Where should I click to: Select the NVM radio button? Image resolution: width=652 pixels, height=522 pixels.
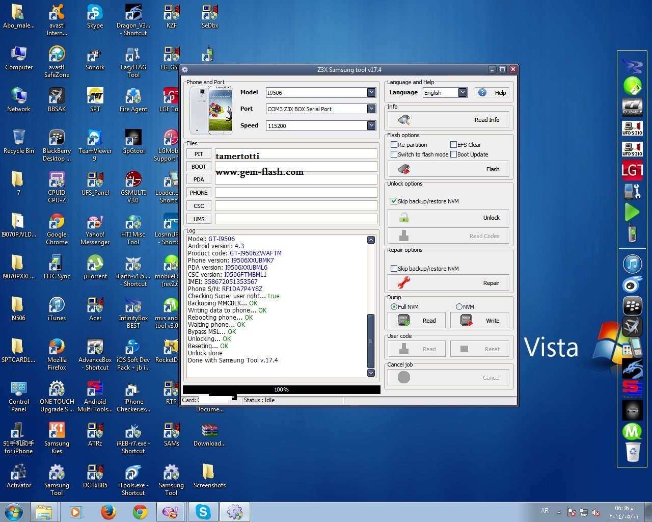click(x=459, y=307)
